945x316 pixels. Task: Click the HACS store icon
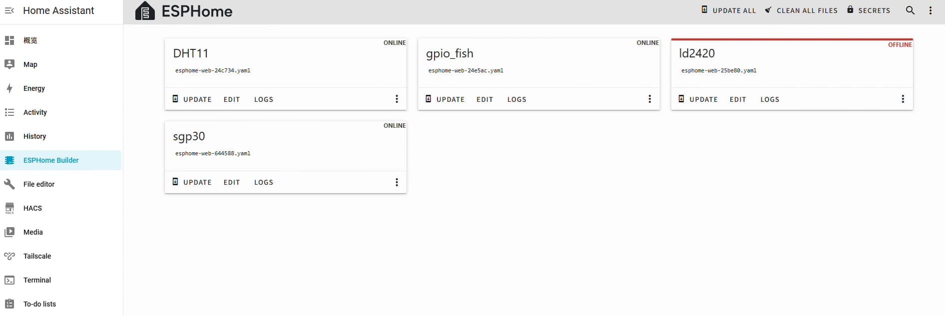(9, 208)
